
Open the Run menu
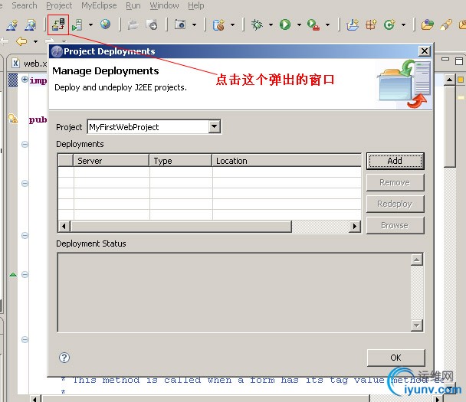pos(133,5)
